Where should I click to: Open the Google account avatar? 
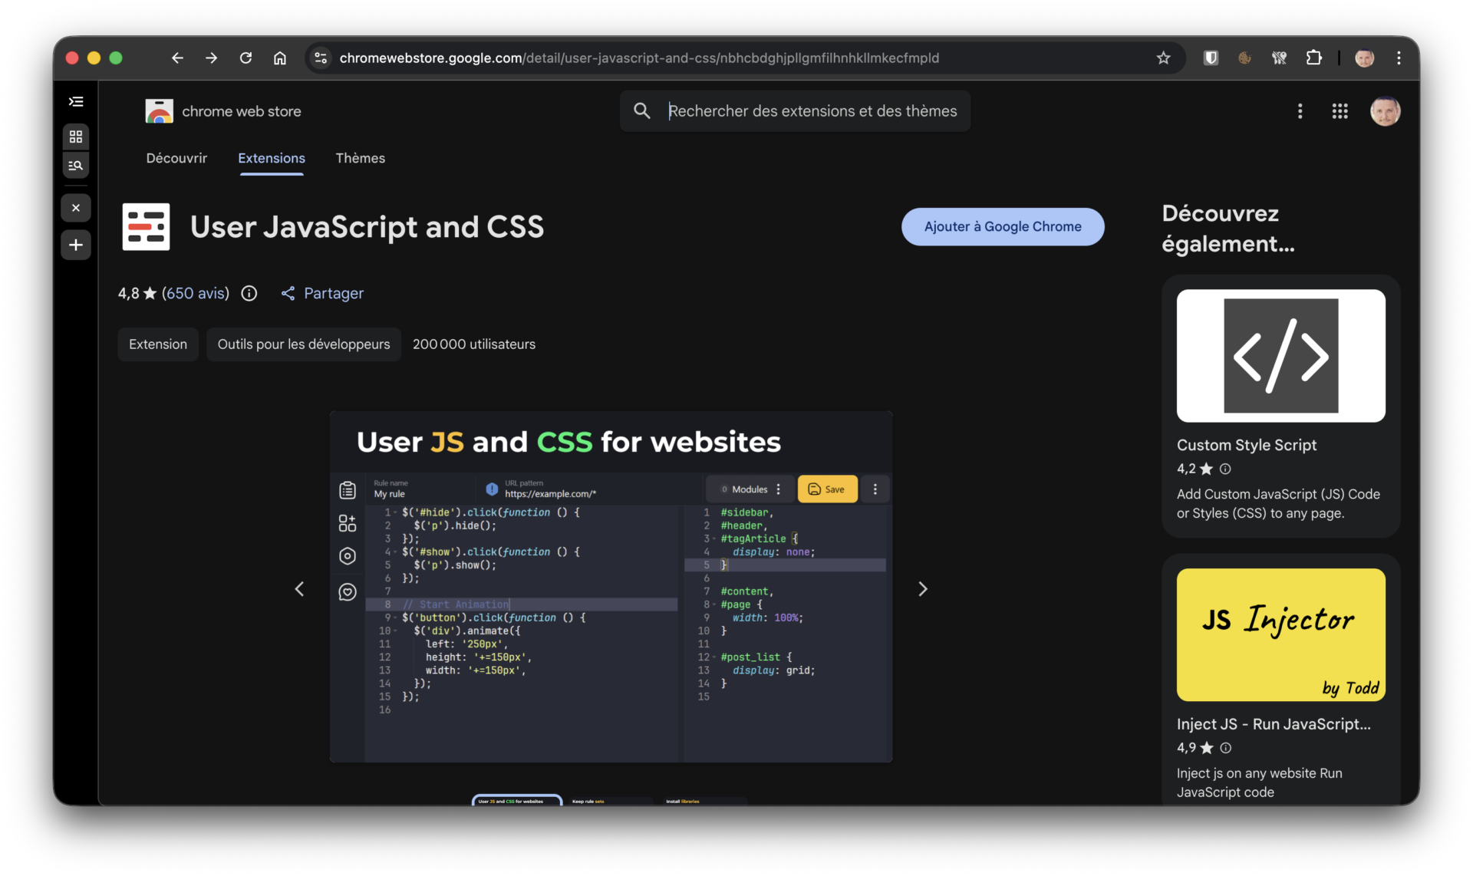(1386, 112)
